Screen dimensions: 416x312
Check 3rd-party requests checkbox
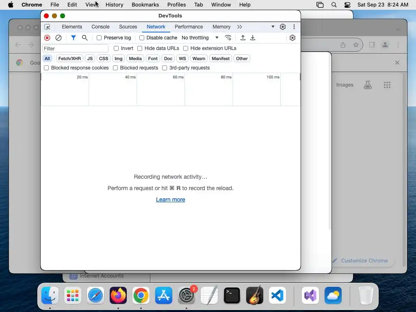165,68
